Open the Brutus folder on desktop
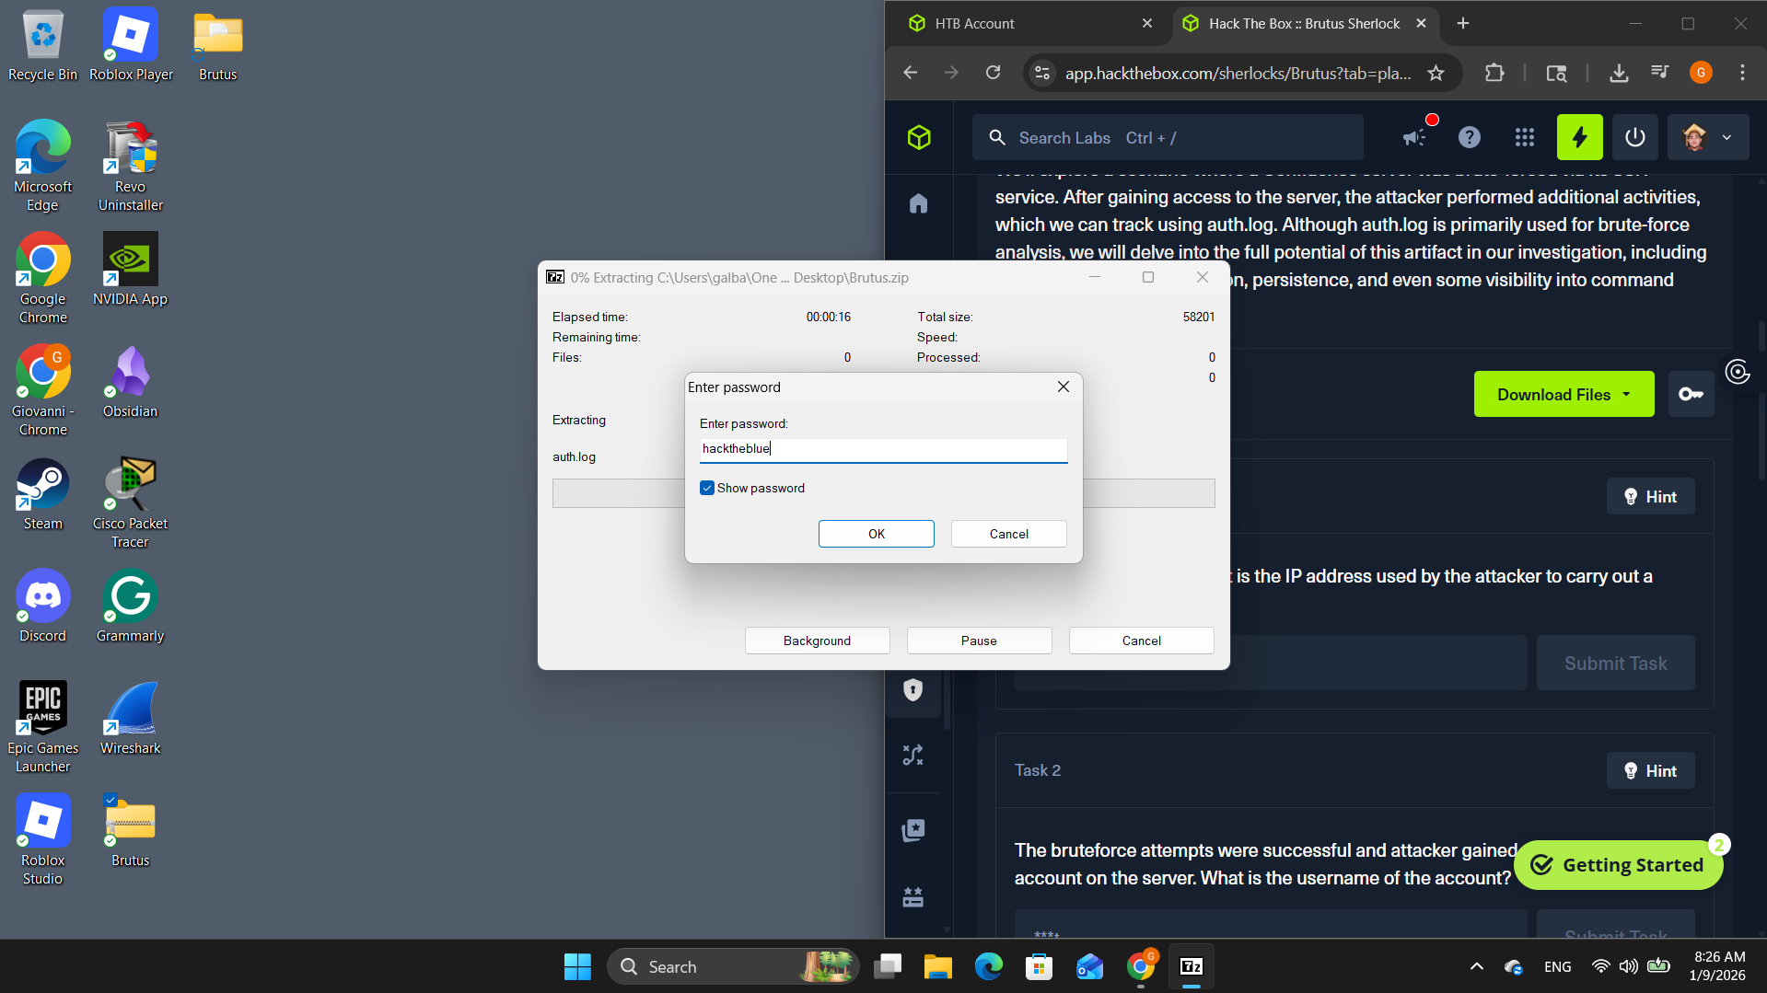Screen dimensions: 1767x993 (x=218, y=46)
